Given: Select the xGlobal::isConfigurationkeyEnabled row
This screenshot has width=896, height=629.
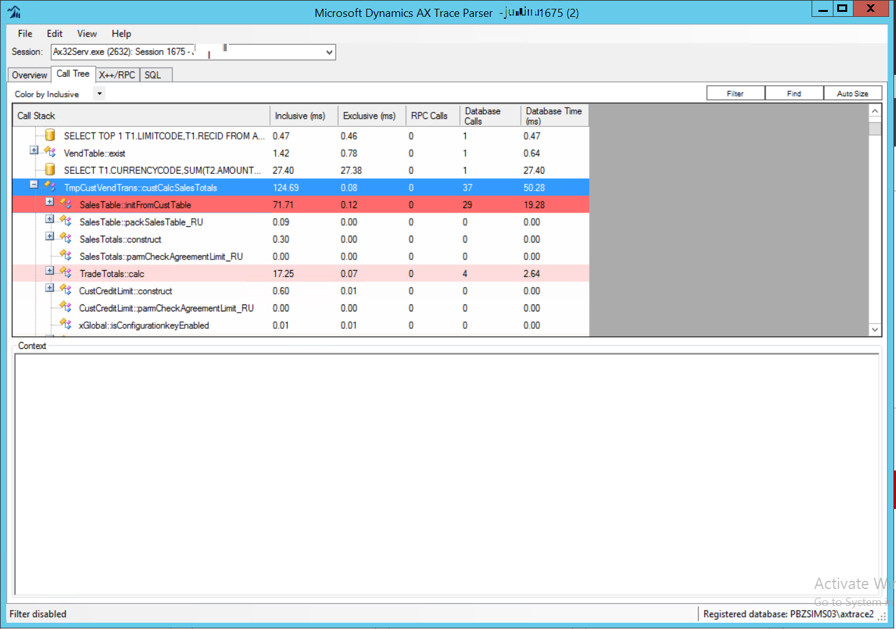Looking at the screenshot, I should pos(301,325).
